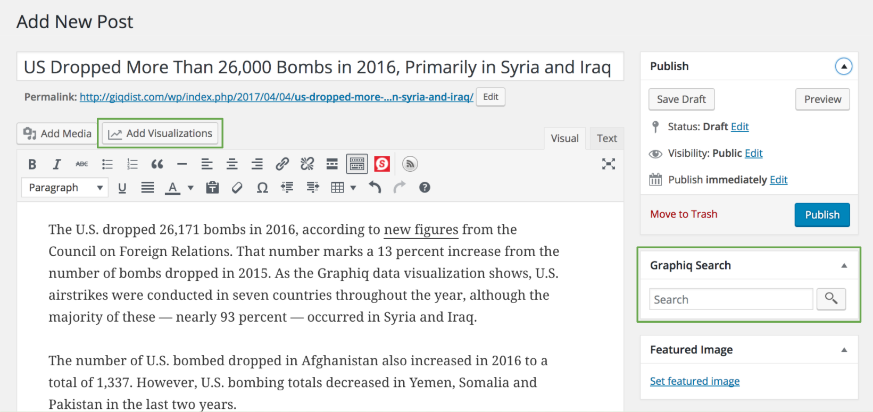This screenshot has height=412, width=873.
Task: Open the table dropdown arrow
Action: point(353,188)
